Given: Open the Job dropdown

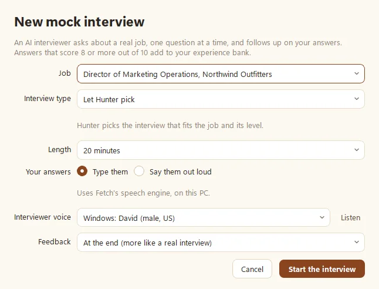Looking at the screenshot, I should [221, 74].
